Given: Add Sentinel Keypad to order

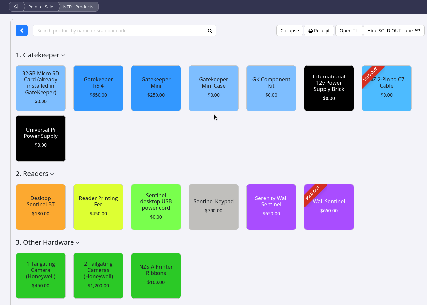Looking at the screenshot, I should click(213, 207).
